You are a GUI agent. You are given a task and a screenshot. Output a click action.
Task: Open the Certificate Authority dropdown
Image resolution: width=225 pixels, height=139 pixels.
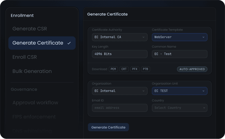[x=120, y=37]
